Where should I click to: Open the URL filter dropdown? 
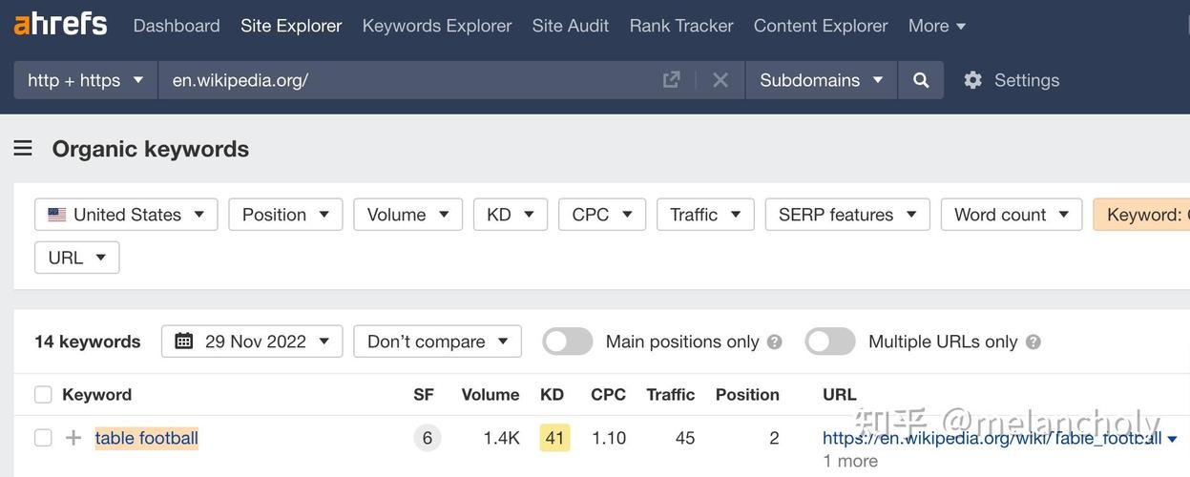tap(77, 258)
